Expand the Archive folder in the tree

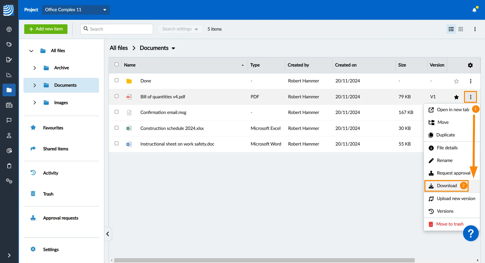click(35, 68)
